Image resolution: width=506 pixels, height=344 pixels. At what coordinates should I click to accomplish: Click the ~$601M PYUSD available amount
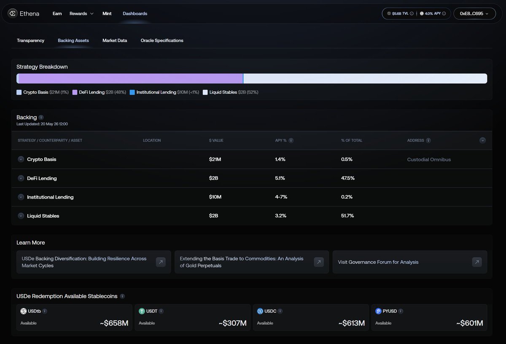coord(469,323)
